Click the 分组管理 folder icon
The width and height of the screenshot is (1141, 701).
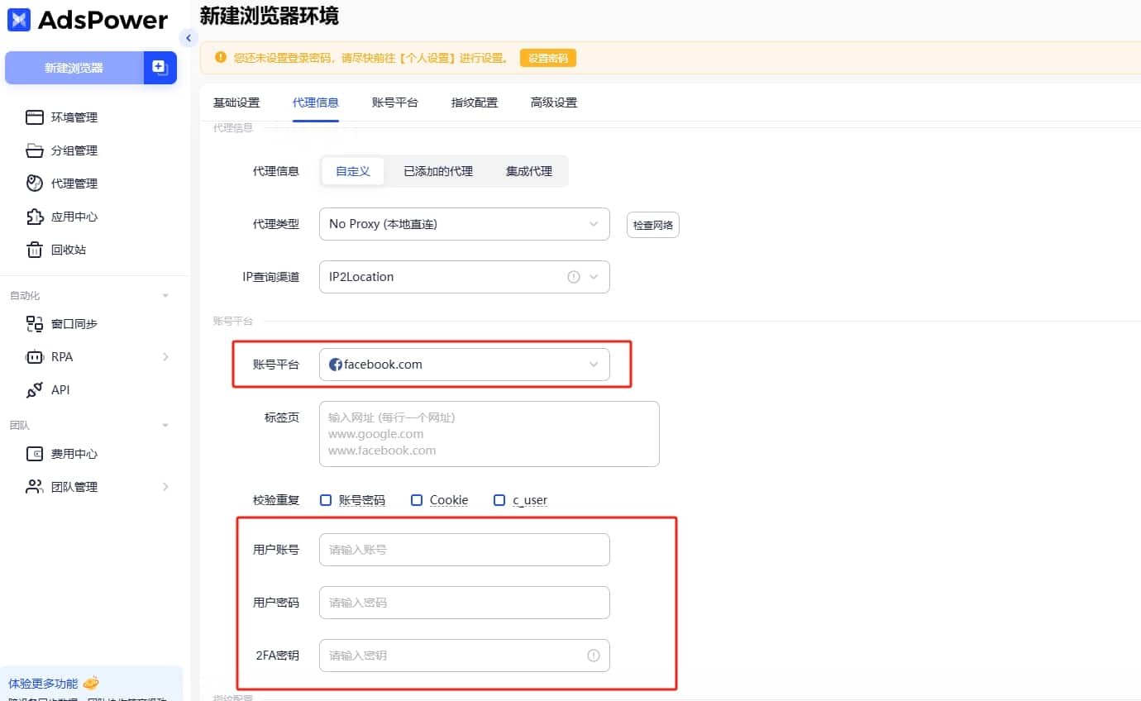35,150
